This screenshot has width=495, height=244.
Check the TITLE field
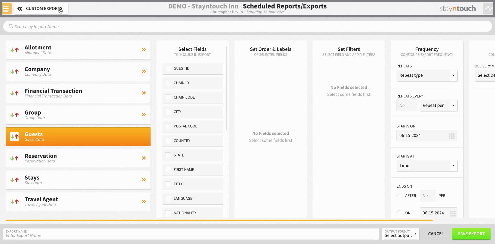click(x=168, y=184)
